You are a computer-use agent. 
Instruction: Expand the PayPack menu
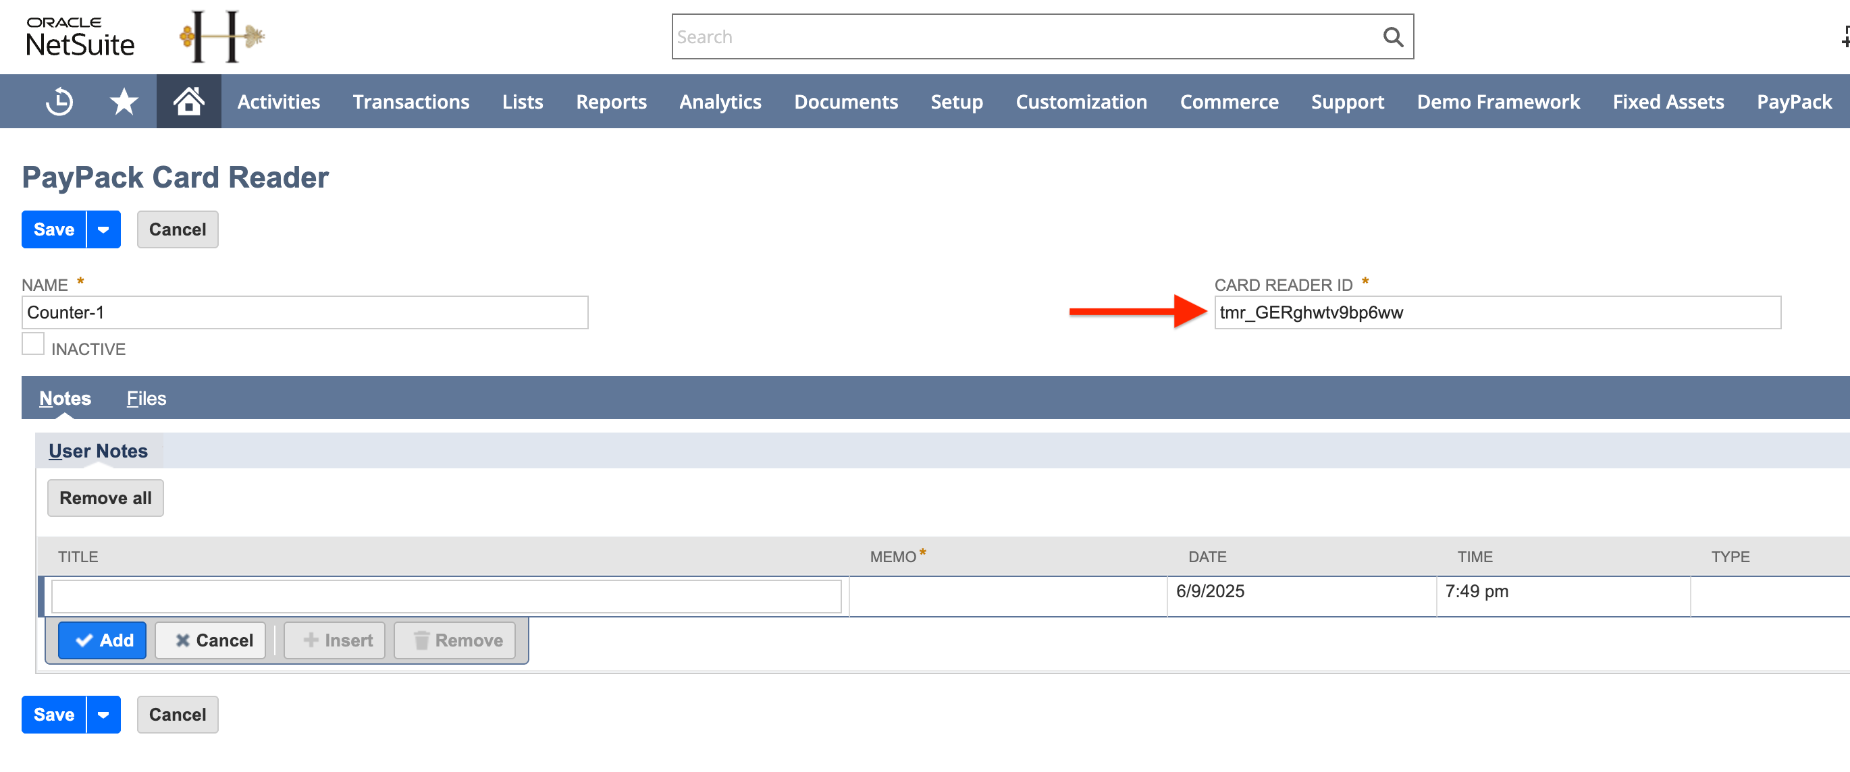tap(1793, 101)
